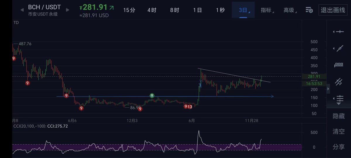Click 退出画线 to exit drawing mode
Viewport: 351px width, 158px height.
click(333, 10)
